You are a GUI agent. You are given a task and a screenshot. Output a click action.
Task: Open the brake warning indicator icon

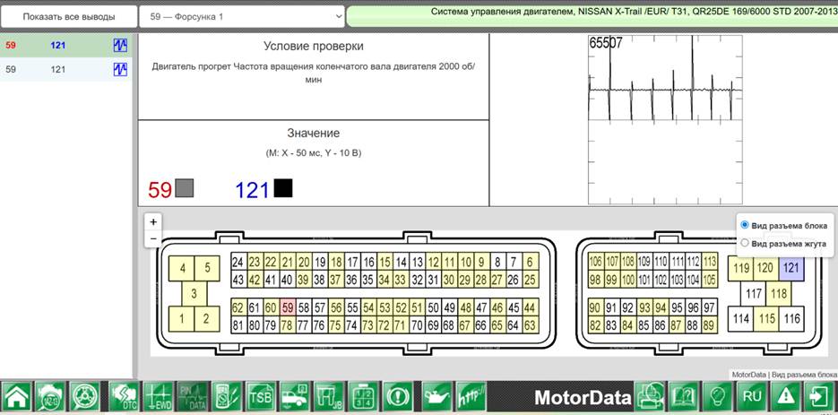[x=398, y=397]
